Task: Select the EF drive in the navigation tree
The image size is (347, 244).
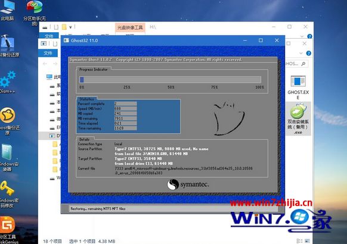Action: tap(55, 127)
